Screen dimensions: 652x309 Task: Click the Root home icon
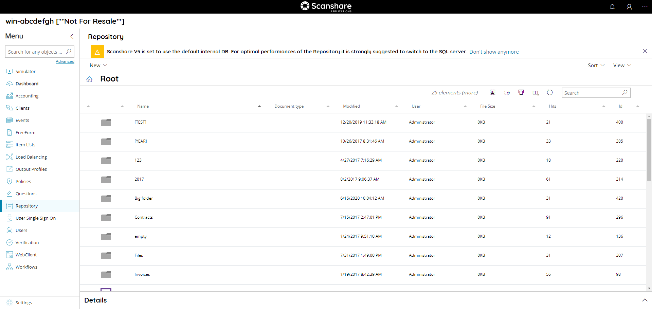89,79
